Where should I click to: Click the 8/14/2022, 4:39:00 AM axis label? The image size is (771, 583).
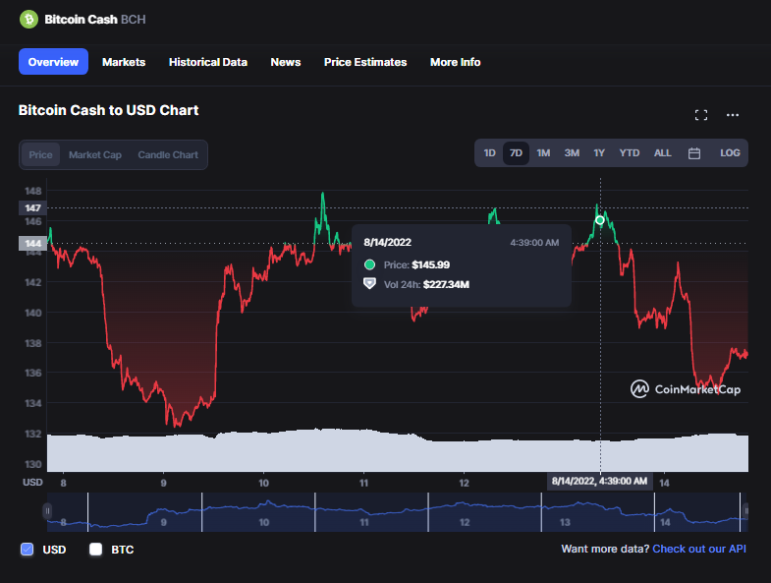click(599, 481)
